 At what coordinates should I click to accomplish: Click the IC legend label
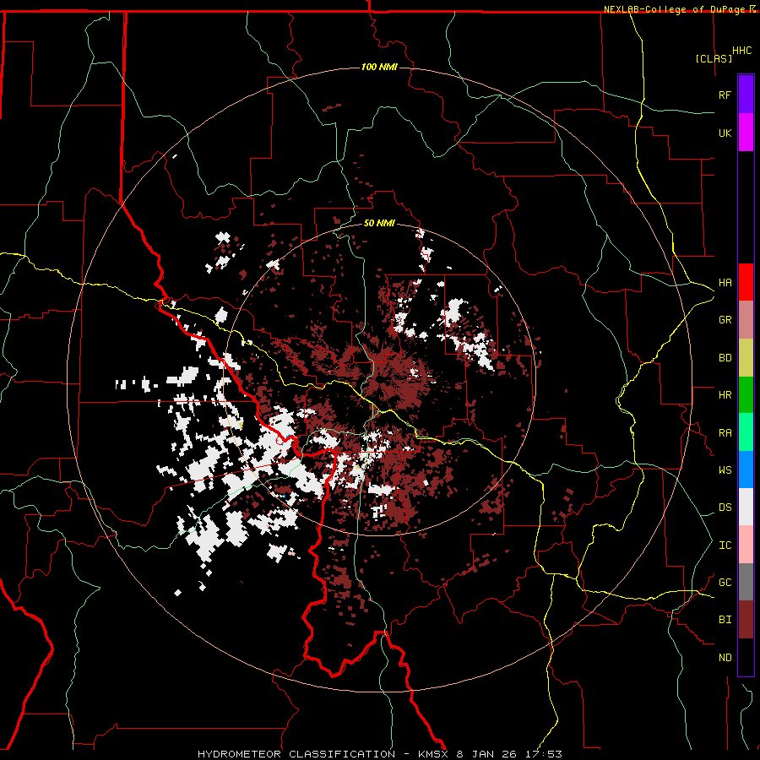[x=725, y=546]
